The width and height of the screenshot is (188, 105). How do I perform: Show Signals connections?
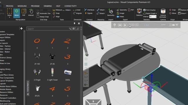(88, 13)
